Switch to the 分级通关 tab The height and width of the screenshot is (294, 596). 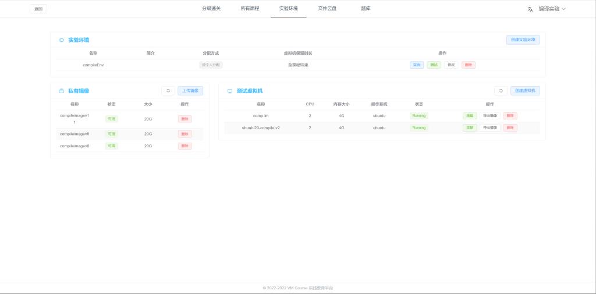[211, 9]
